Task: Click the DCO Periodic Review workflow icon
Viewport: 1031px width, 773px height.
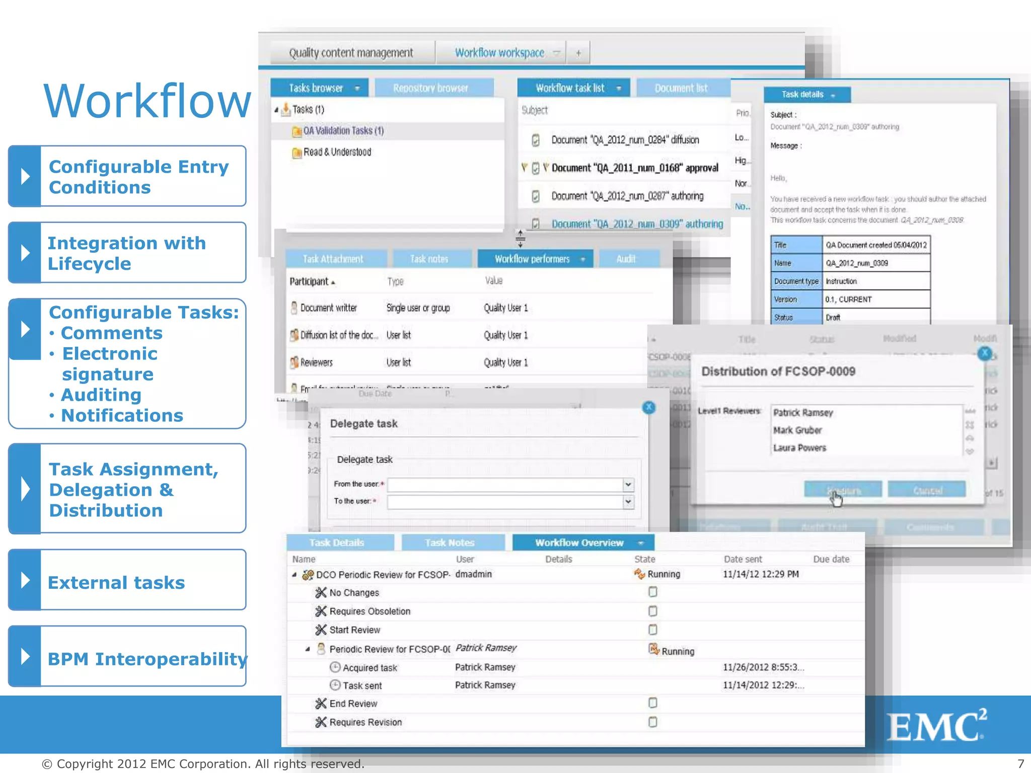Action: coord(308,575)
